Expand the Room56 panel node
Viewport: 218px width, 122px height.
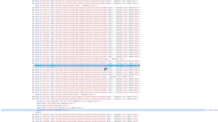coord(33,41)
